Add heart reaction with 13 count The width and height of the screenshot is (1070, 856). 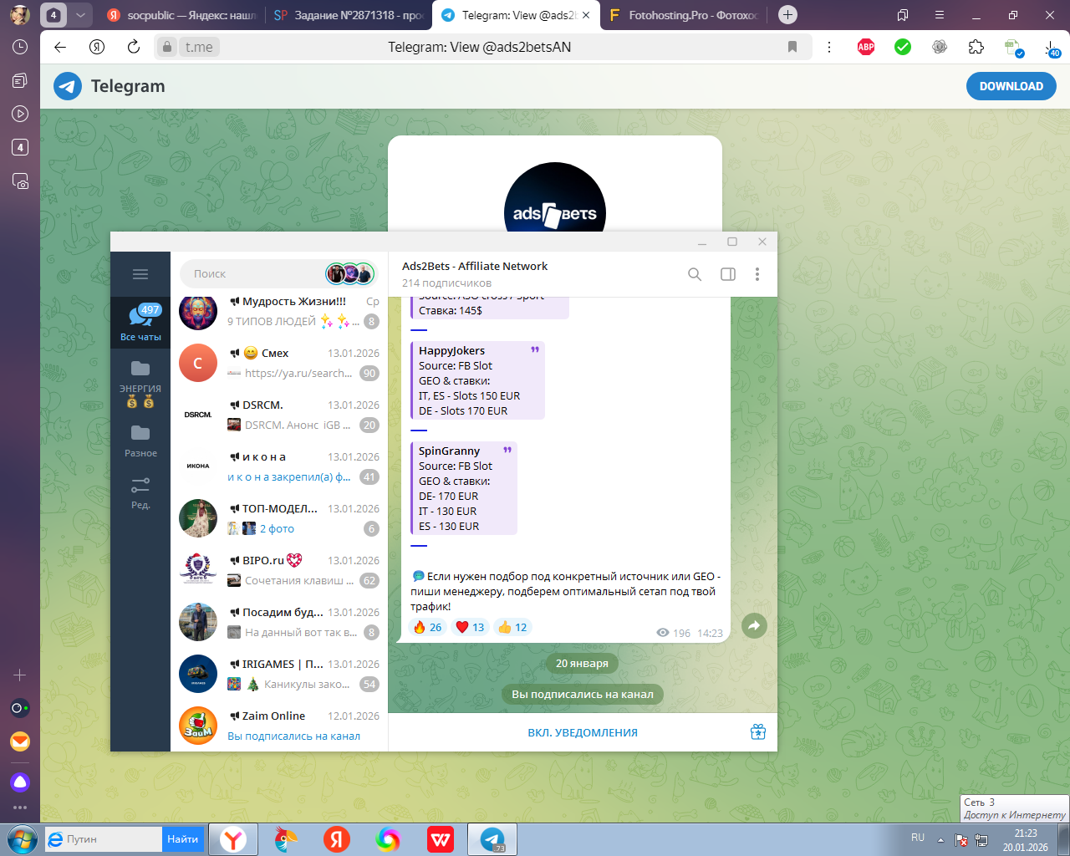[470, 627]
